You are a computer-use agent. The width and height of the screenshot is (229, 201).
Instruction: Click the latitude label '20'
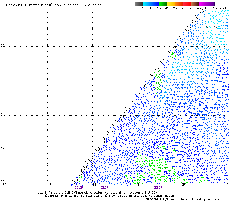pos(2,181)
